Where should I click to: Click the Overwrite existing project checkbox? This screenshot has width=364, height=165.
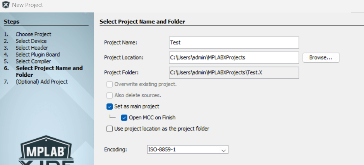[x=110, y=84]
